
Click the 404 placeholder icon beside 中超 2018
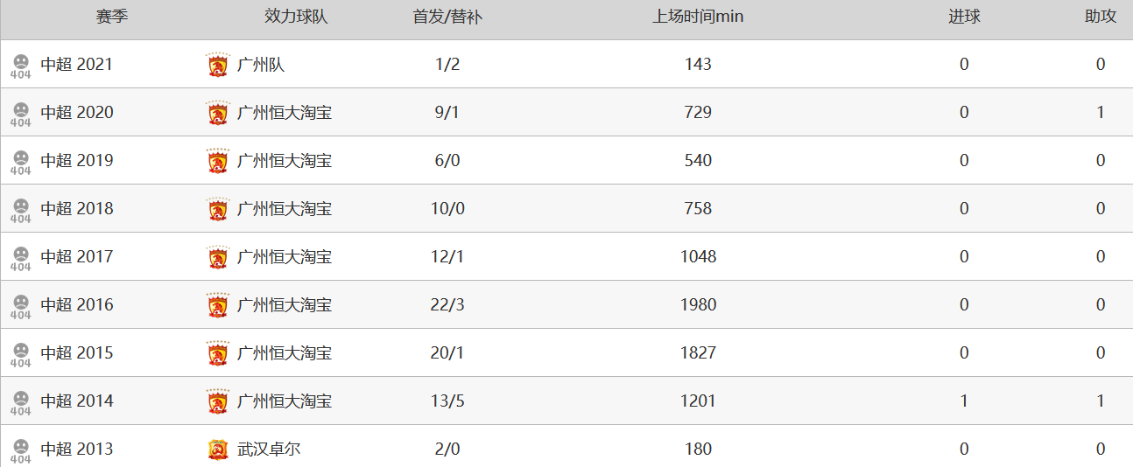[21, 210]
